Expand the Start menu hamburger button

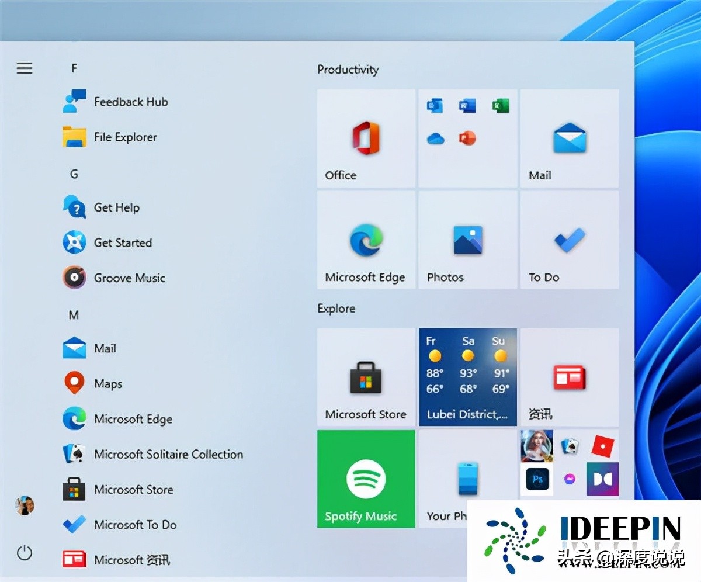(x=25, y=68)
